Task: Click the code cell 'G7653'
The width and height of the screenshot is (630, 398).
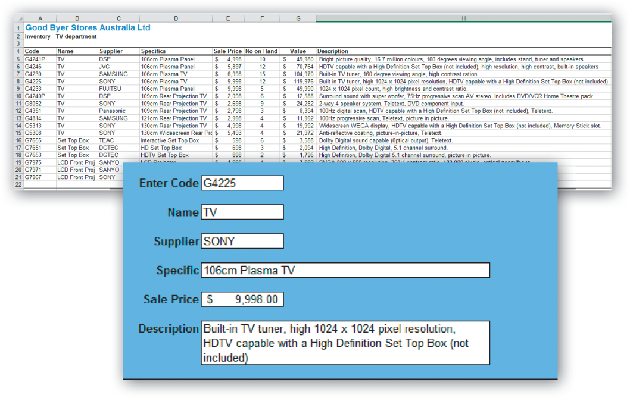Action: 40,155
